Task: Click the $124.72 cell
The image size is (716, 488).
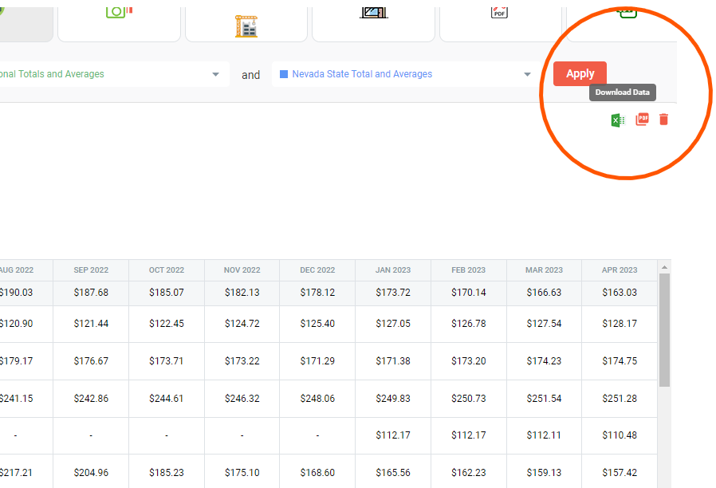Action: pos(242,324)
